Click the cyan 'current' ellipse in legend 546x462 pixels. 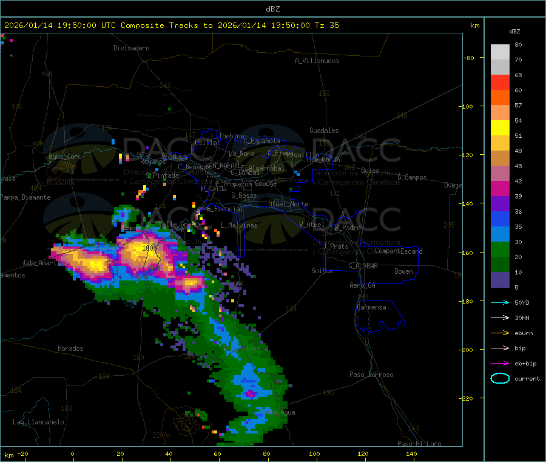(500, 378)
